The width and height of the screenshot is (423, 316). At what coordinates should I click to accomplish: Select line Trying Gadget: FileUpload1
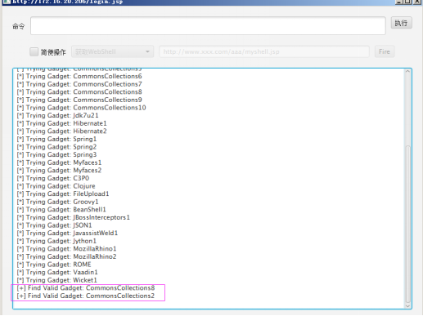pos(63,194)
